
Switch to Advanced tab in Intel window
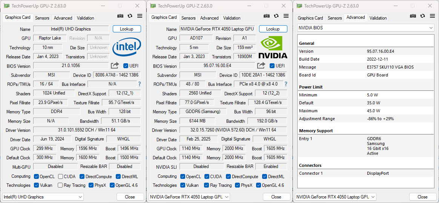[63, 18]
